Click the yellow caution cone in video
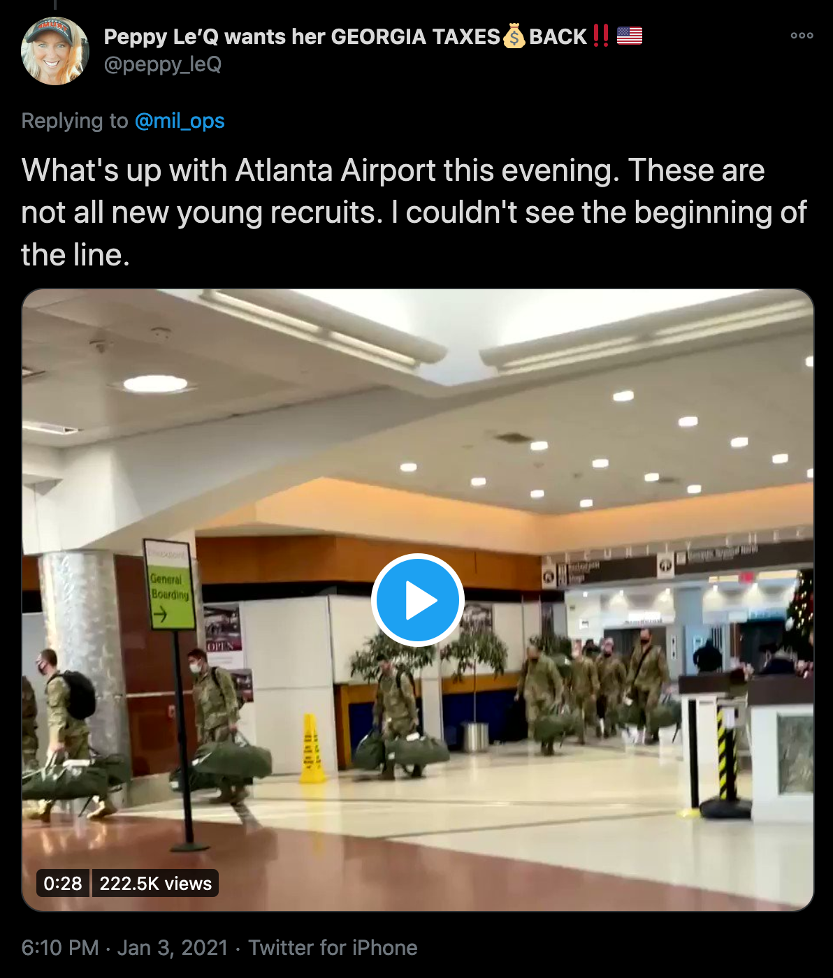The height and width of the screenshot is (978, 833). click(x=312, y=748)
